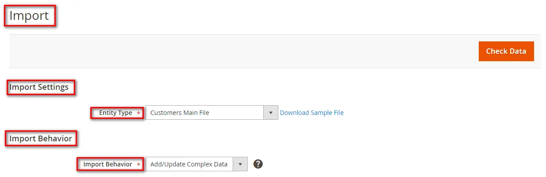Select the Import Settings section heading

coord(39,87)
